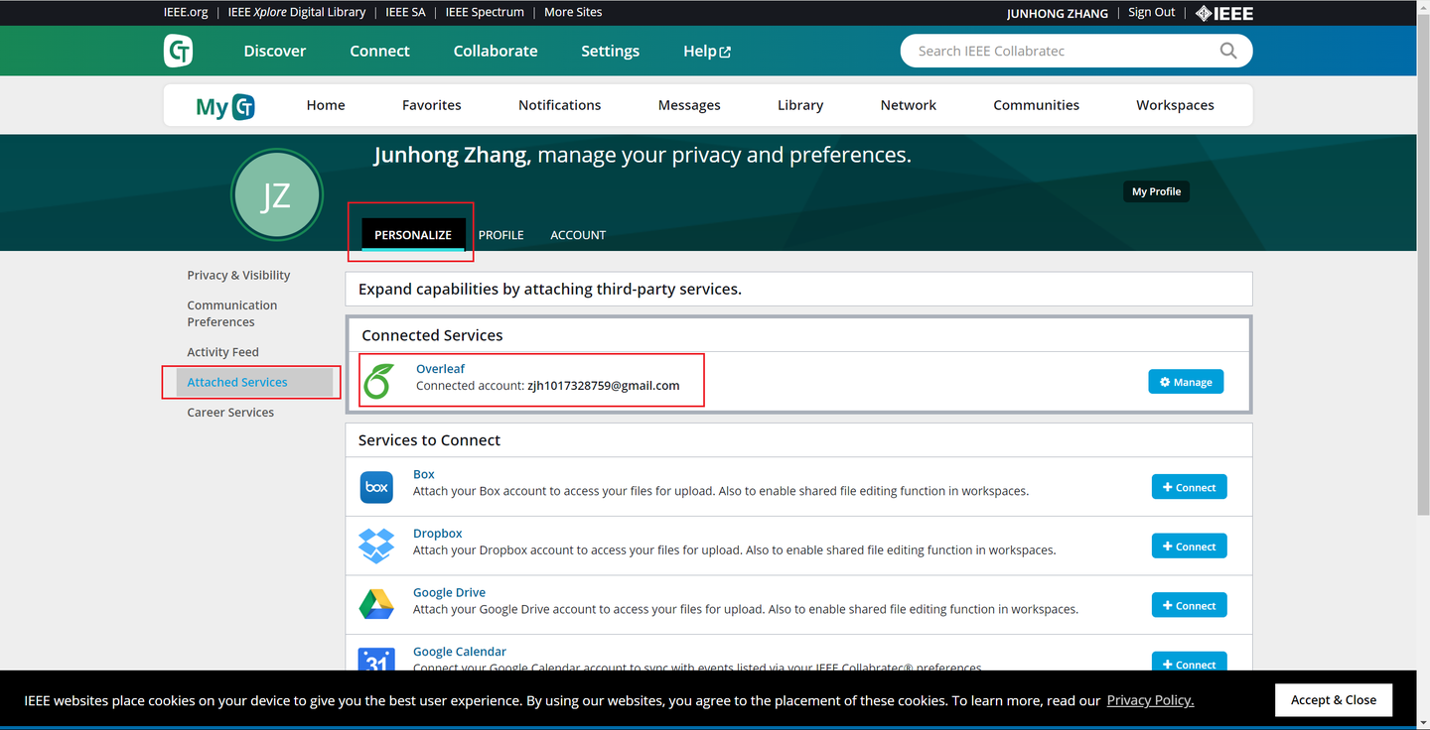This screenshot has width=1430, height=730.
Task: Open the Workspaces navigation item
Action: (x=1175, y=104)
